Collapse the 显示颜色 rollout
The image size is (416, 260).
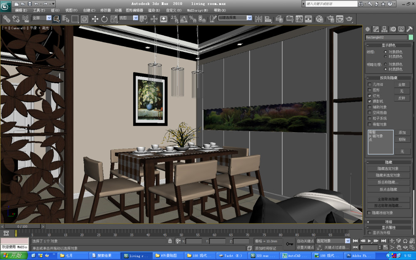(389, 45)
